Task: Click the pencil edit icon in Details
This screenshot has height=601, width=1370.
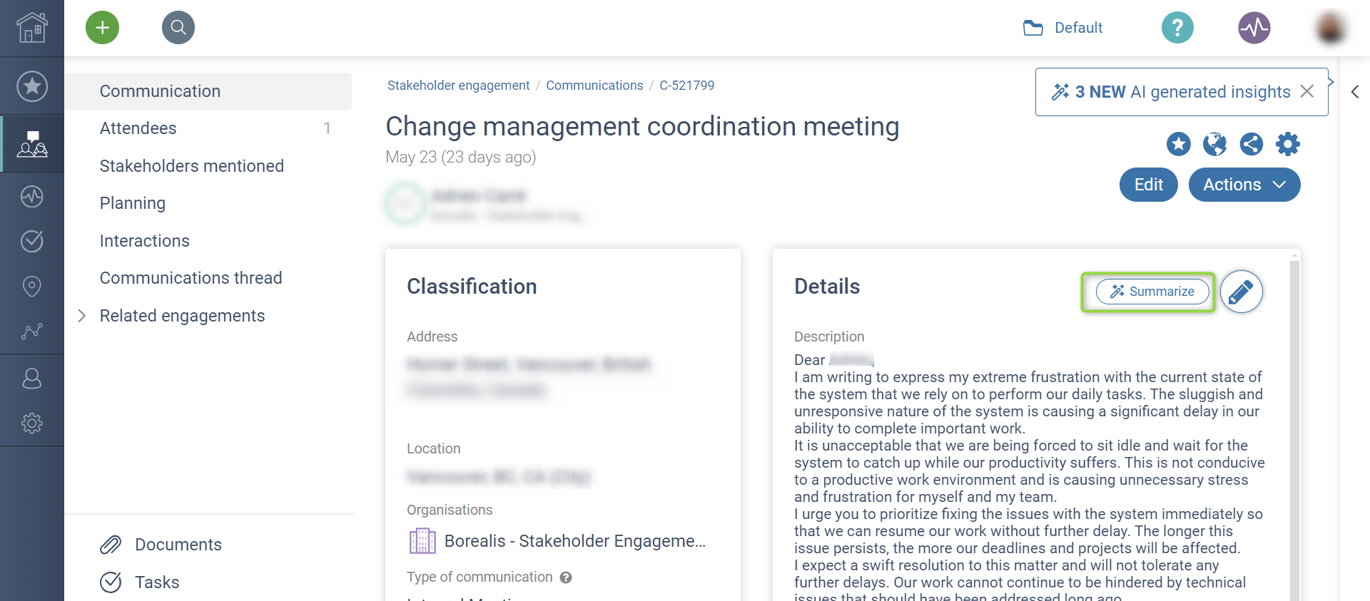Action: point(1241,292)
